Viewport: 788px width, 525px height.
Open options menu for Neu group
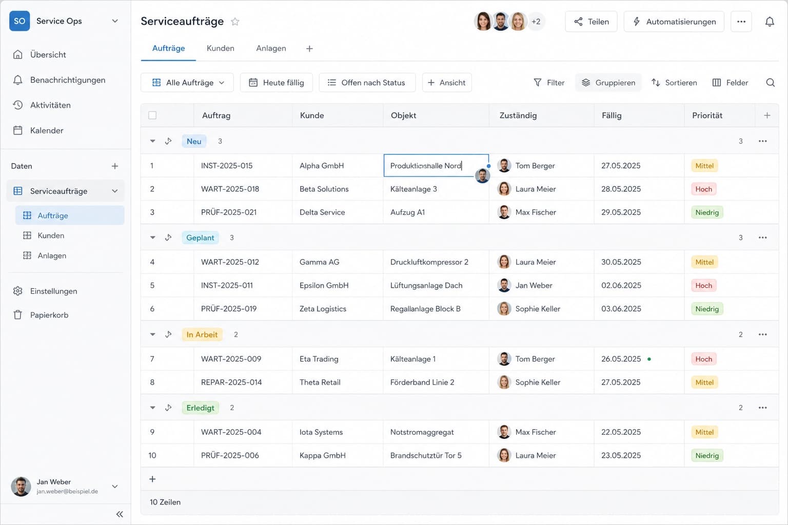(x=763, y=141)
